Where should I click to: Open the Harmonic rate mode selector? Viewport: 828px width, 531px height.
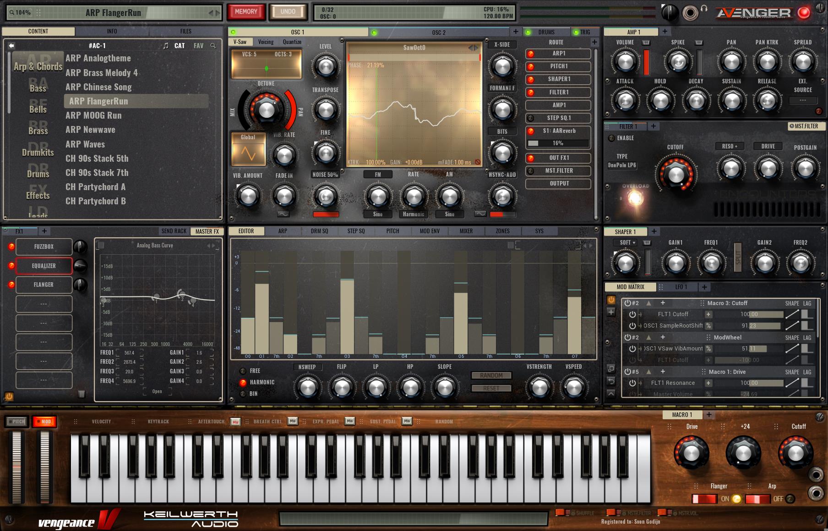pyautogui.click(x=414, y=214)
